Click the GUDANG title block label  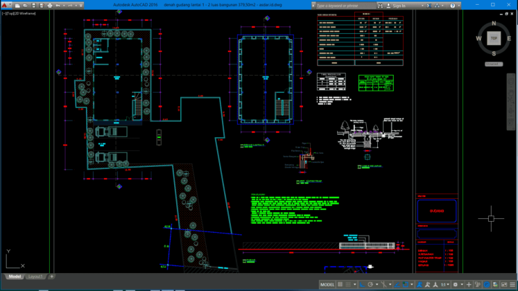pyautogui.click(x=437, y=211)
